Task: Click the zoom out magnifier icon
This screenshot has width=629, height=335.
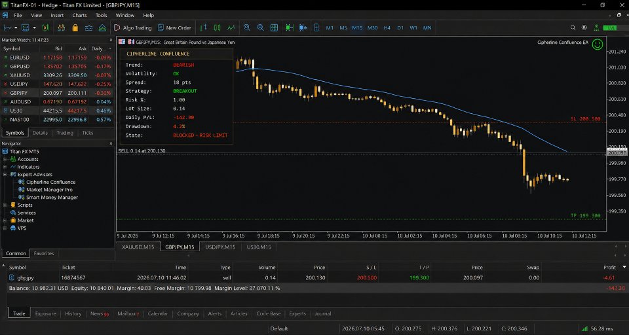Action: click(x=260, y=27)
